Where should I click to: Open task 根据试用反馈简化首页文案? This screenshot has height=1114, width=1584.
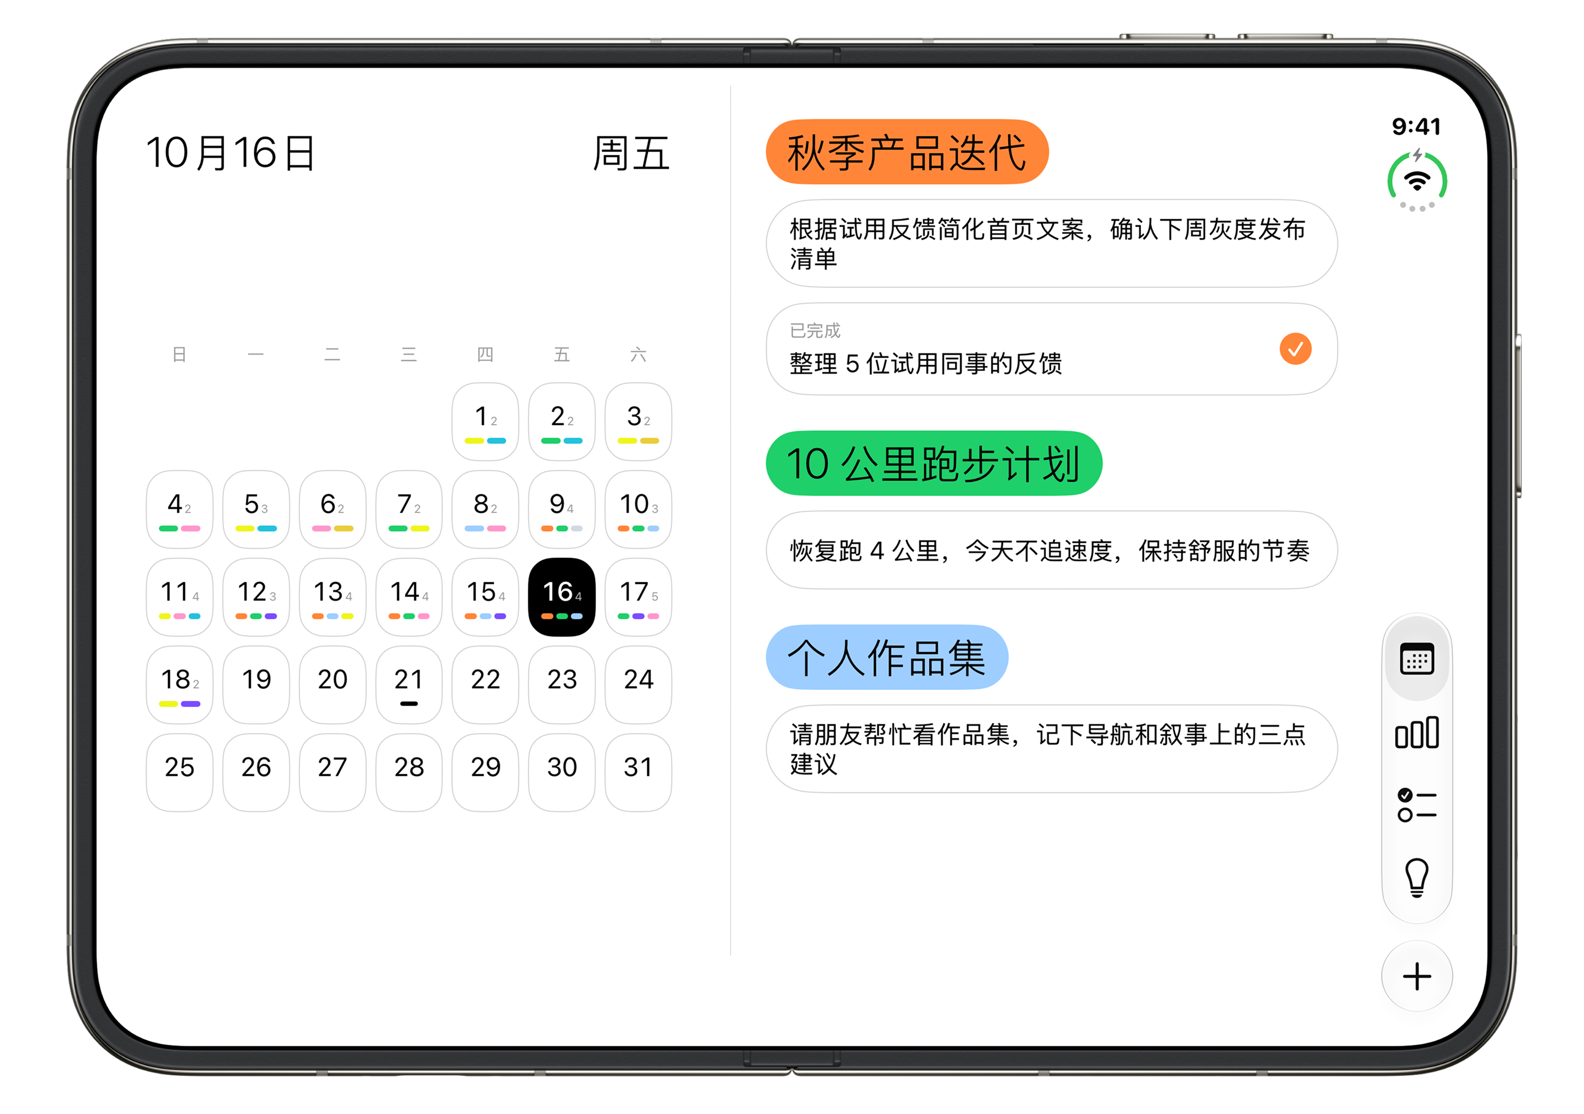1052,244
